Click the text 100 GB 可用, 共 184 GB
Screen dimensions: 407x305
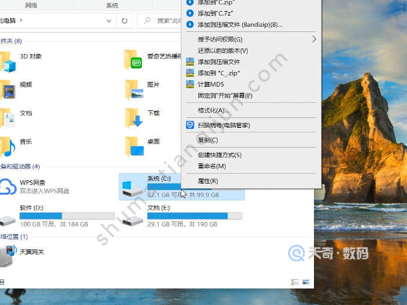[54, 224]
